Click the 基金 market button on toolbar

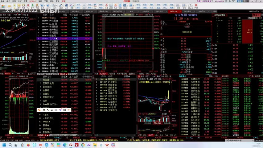[x=158, y=8]
